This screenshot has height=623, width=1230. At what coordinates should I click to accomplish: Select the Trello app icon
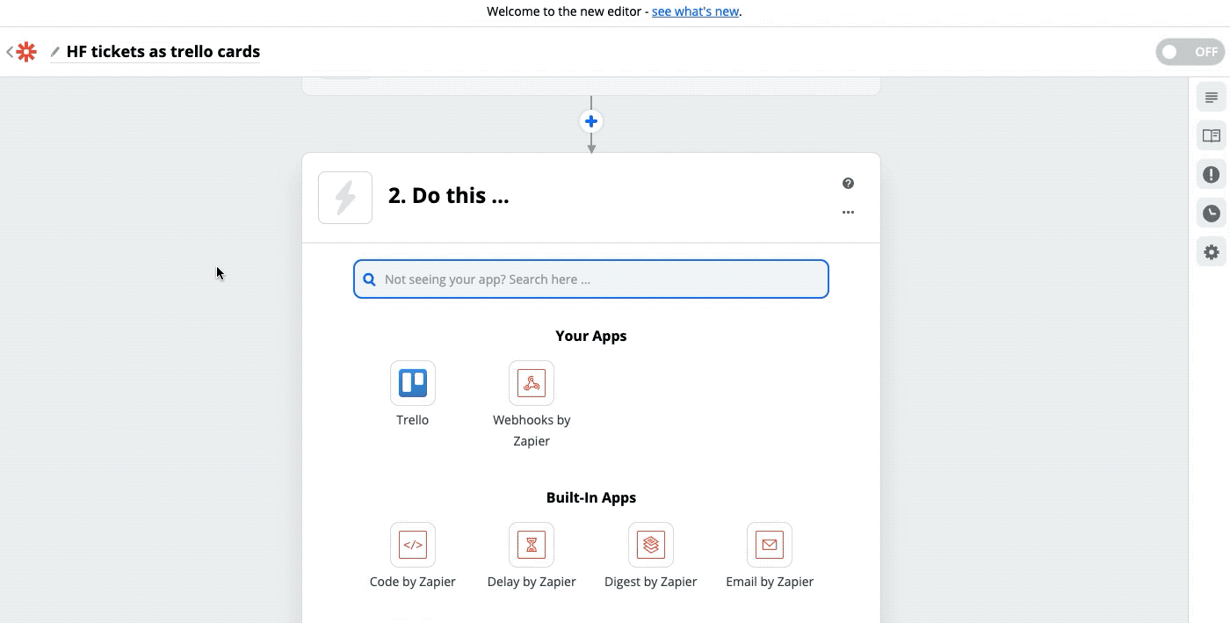[413, 383]
